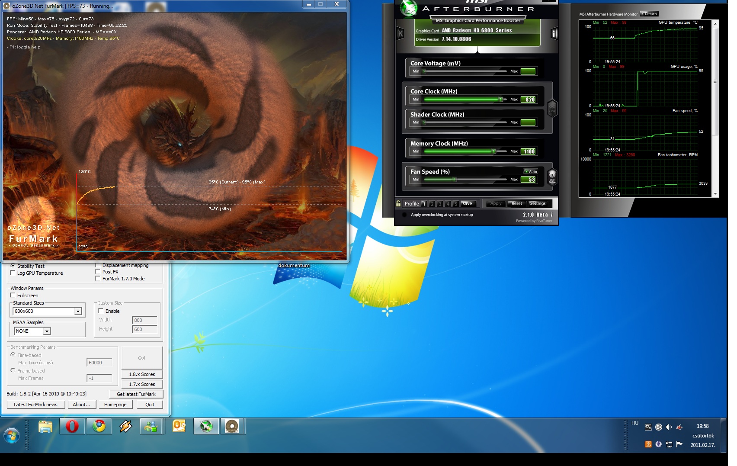
Task: Click the Reset button in Afterburner
Action: (516, 203)
